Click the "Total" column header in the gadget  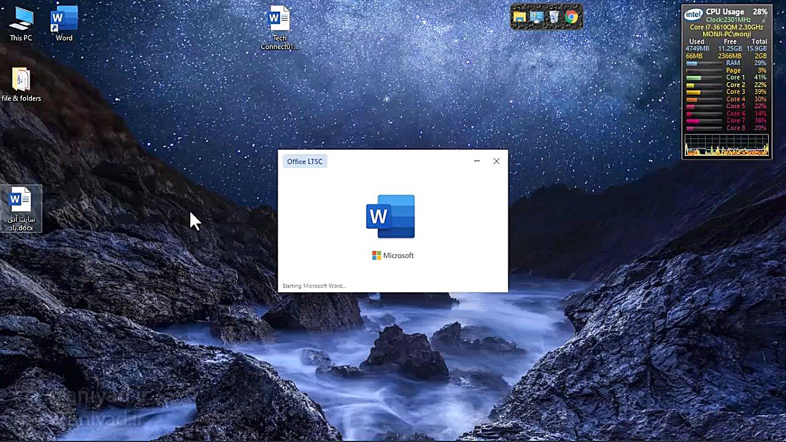pyautogui.click(x=760, y=42)
